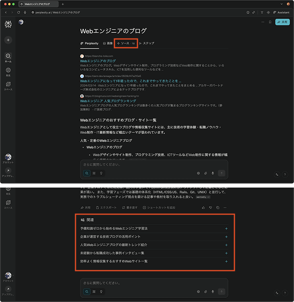The height and width of the screenshot is (302, 294).
Task: Click the paperclip attach icon in lower screenshot input box
Action: 205,292
